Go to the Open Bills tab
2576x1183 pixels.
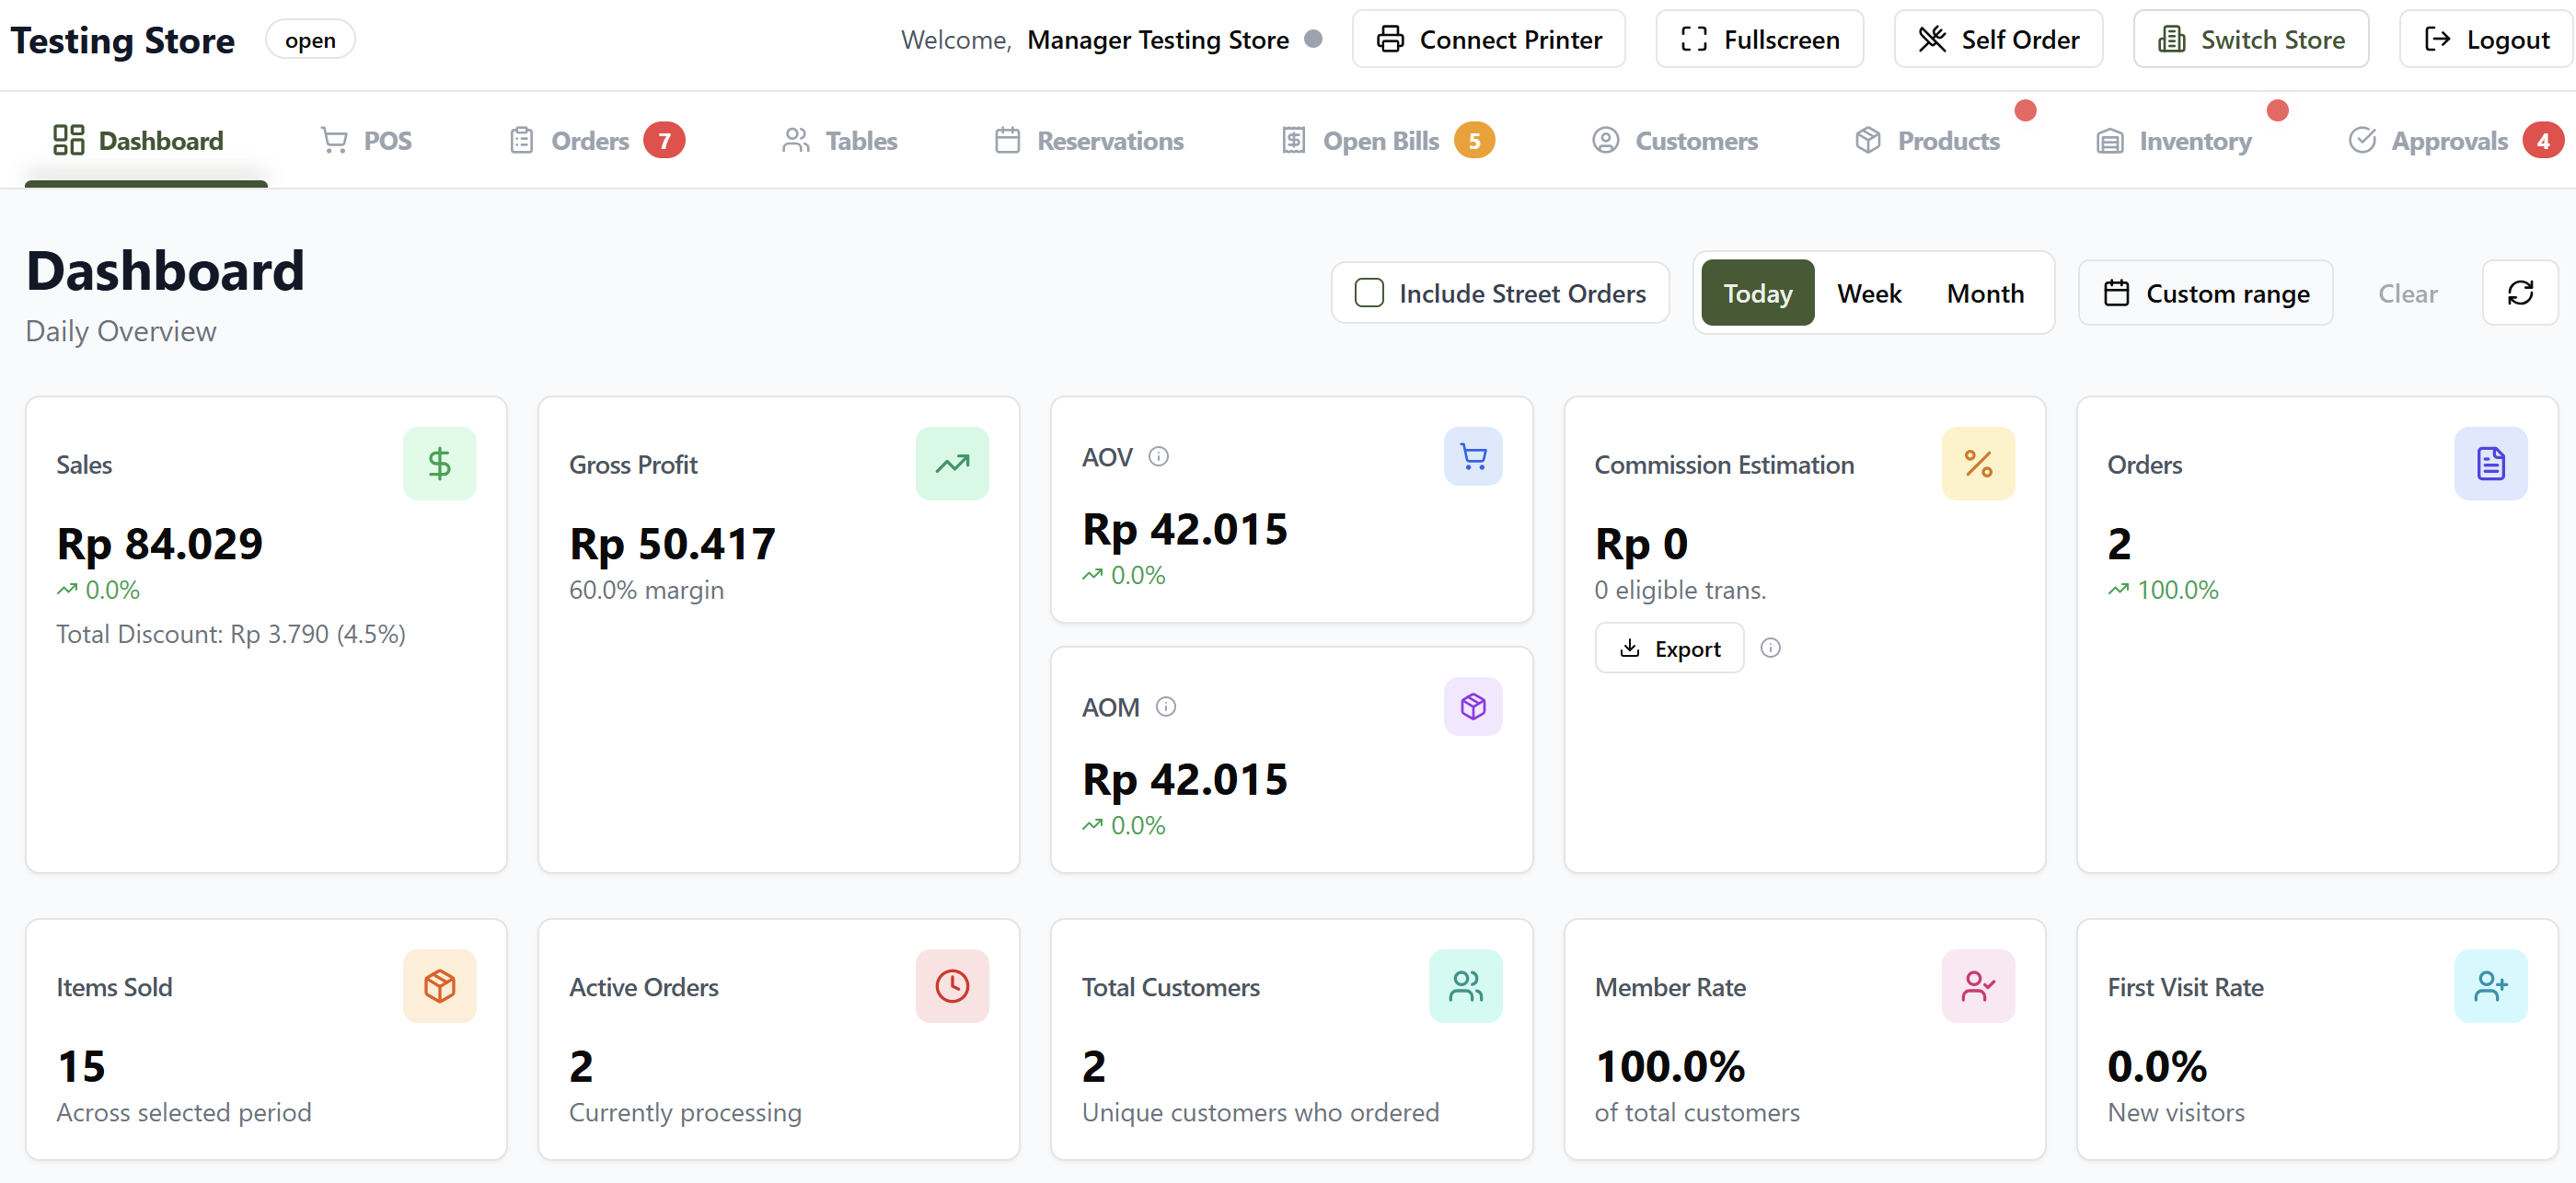pos(1380,141)
